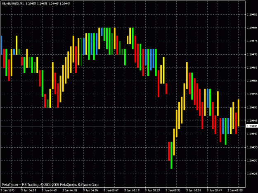Click the 3 Jan 1970 time label
Screen dimensions: 258x193
point(7,191)
